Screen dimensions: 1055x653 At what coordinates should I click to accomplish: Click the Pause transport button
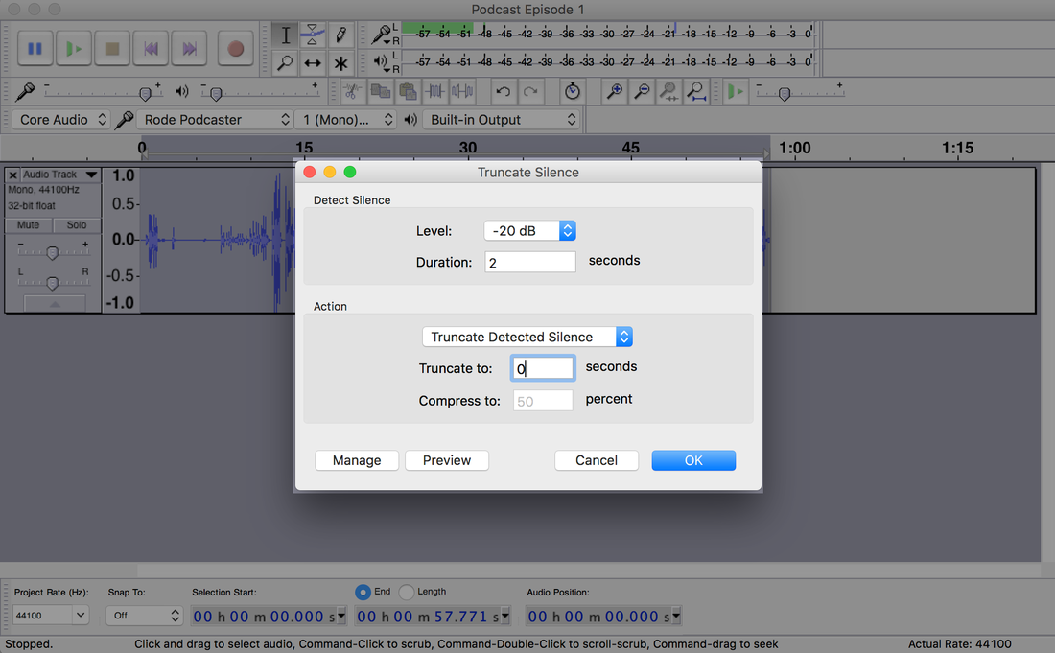click(35, 48)
